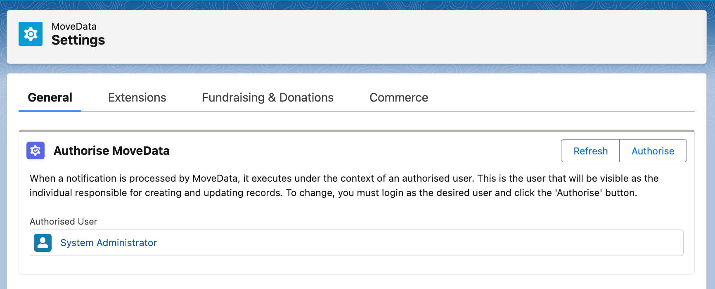This screenshot has height=289, width=715.
Task: Click the user avatar beside System Administrator
Action: [43, 243]
